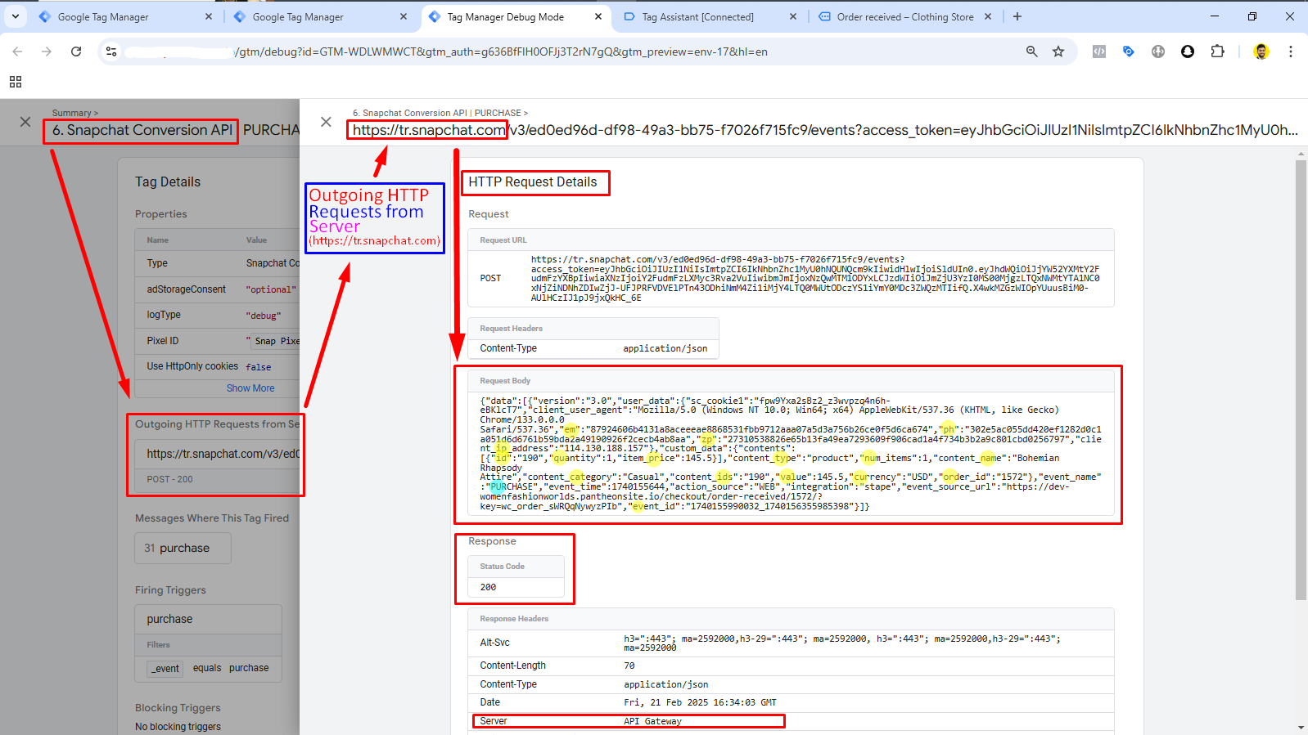Image resolution: width=1308 pixels, height=735 pixels.
Task: Bookmark this page with the star icon
Action: click(1058, 52)
